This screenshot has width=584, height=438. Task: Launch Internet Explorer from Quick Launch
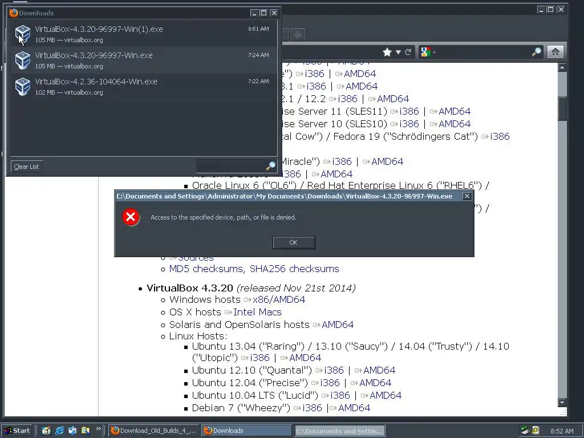[x=59, y=431]
